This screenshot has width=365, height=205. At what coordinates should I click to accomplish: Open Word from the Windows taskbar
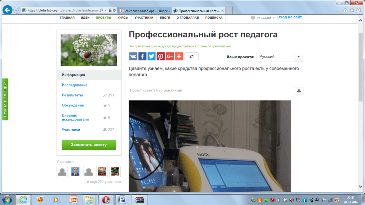coord(122,199)
